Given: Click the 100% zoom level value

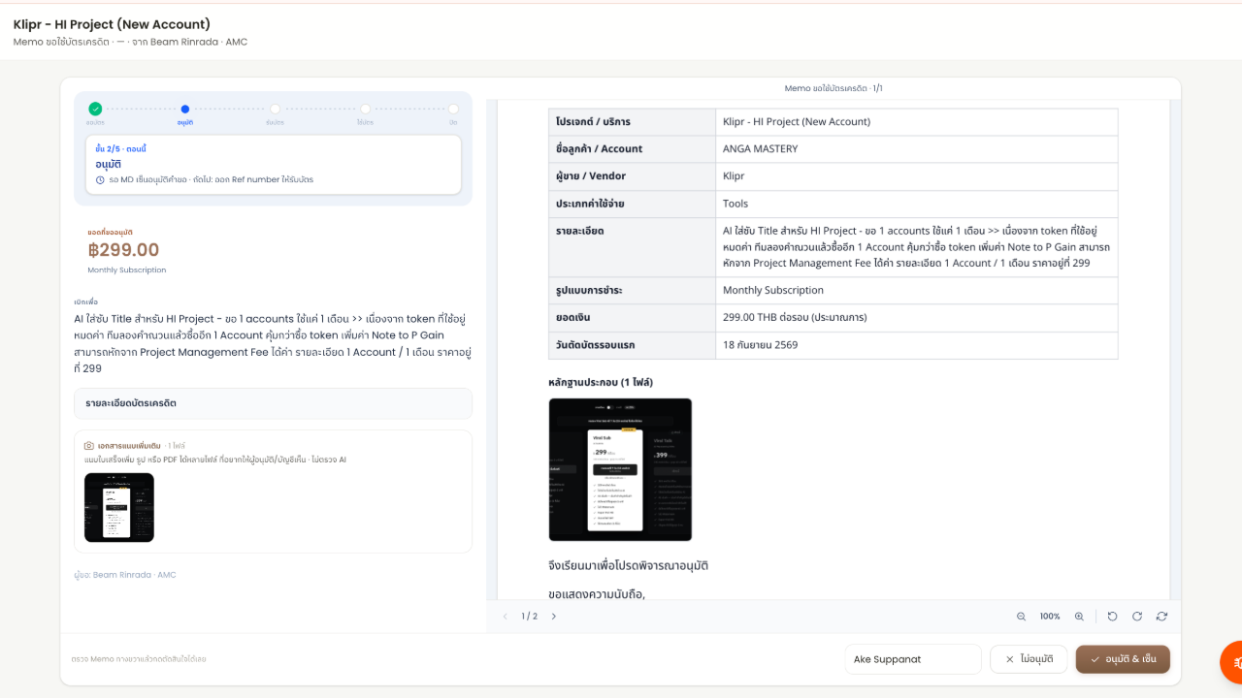Looking at the screenshot, I should click(1050, 617).
